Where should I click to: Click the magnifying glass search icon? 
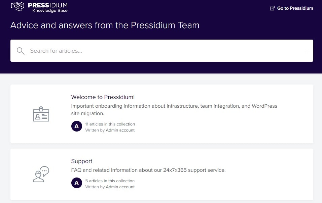(x=21, y=51)
